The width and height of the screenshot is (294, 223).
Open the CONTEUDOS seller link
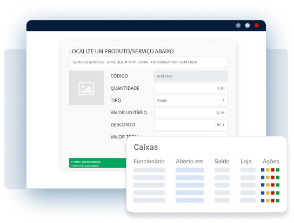[91, 165]
